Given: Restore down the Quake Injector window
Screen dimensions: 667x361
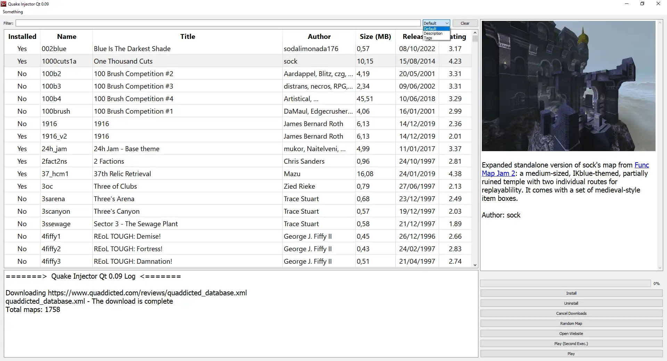Looking at the screenshot, I should pos(642,4).
